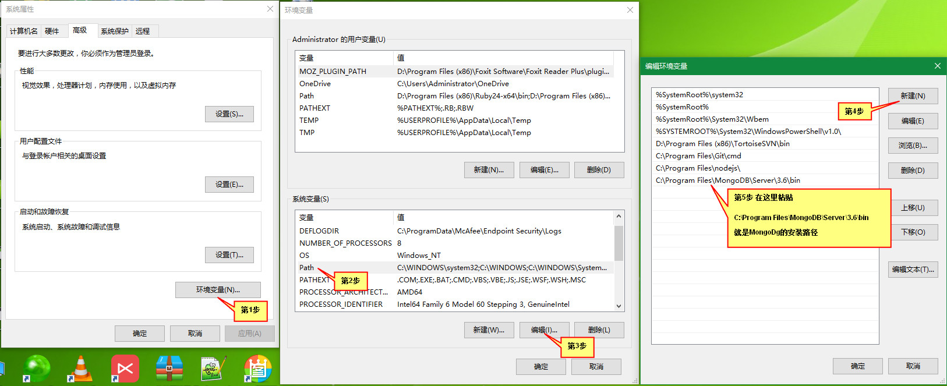Click 编辑(E)... under user variables
The width and height of the screenshot is (947, 386).
click(x=545, y=170)
